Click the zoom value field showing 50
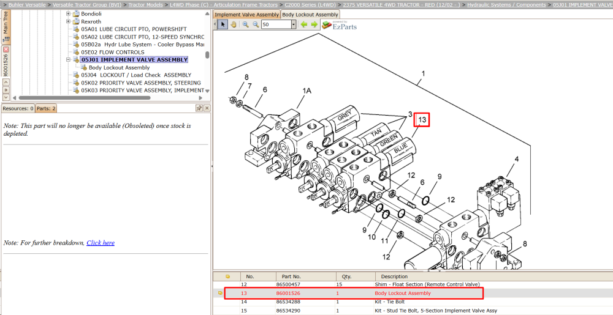The height and width of the screenshot is (315, 613). pyautogui.click(x=276, y=24)
